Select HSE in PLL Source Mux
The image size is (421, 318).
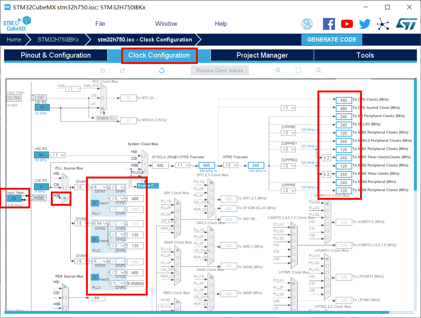tap(65, 198)
